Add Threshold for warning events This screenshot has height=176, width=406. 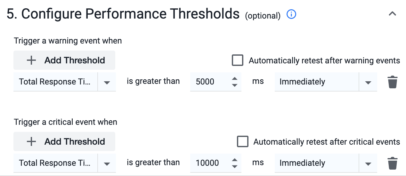coord(64,60)
